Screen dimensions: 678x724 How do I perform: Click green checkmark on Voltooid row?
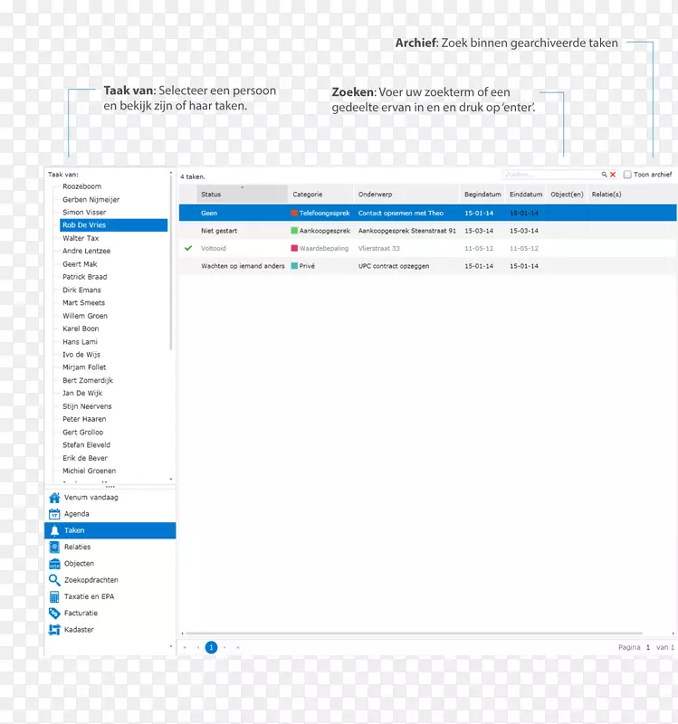(x=188, y=248)
